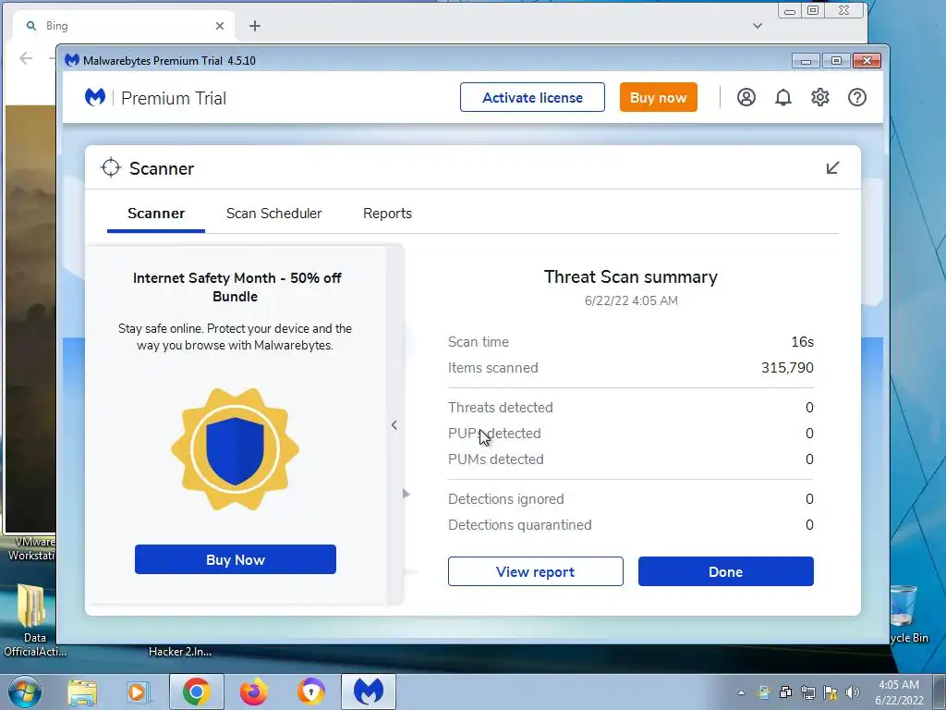Open Firefox from the taskbar
The height and width of the screenshot is (710, 946).
click(x=253, y=692)
